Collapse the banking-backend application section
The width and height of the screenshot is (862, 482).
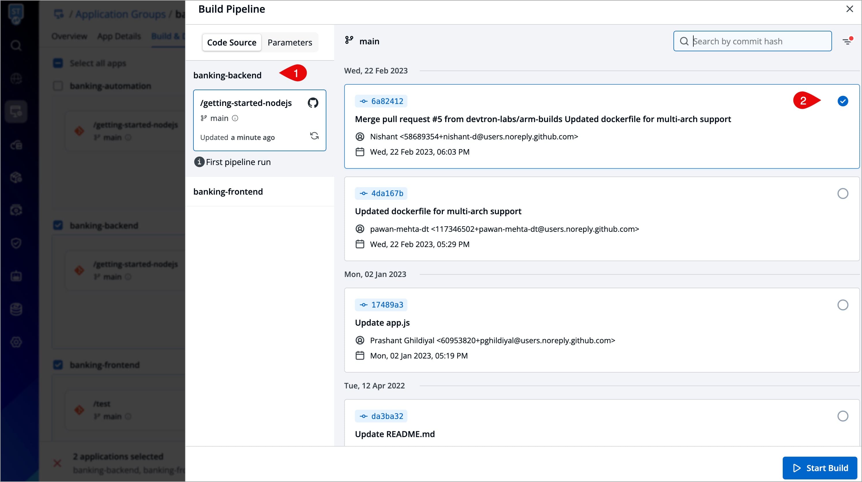227,75
